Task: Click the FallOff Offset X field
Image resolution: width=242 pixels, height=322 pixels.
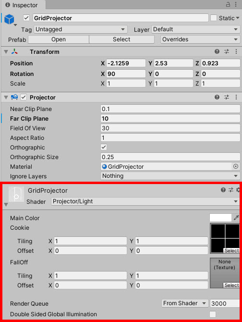Action: tap(90, 285)
